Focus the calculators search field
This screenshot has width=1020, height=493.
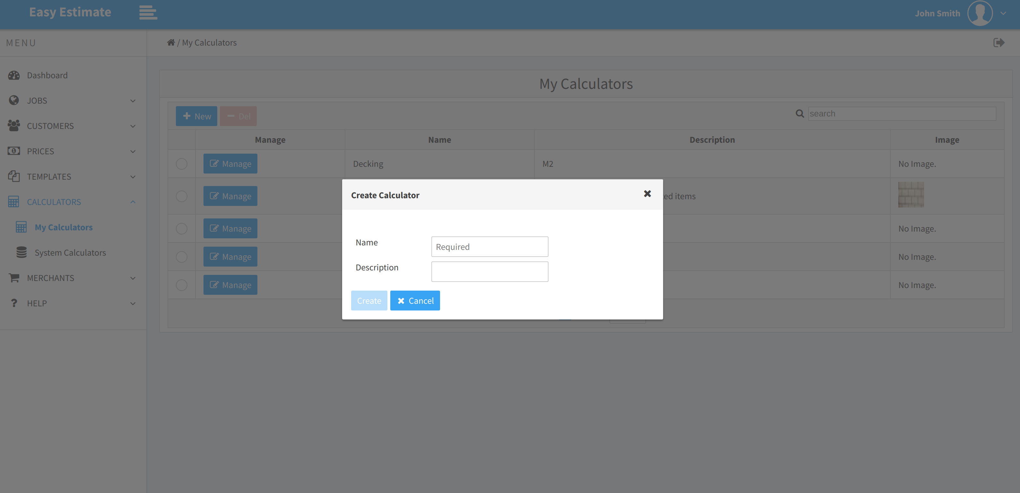[902, 114]
